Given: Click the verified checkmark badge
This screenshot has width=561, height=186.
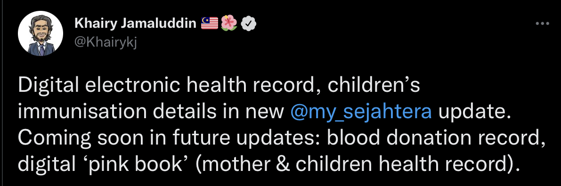Looking at the screenshot, I should (x=248, y=24).
